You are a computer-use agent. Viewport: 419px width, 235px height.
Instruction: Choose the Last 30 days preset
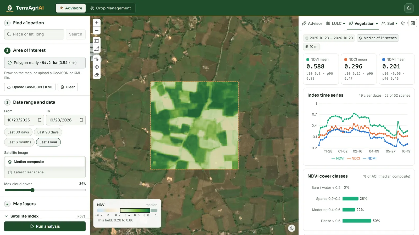[x=18, y=132]
